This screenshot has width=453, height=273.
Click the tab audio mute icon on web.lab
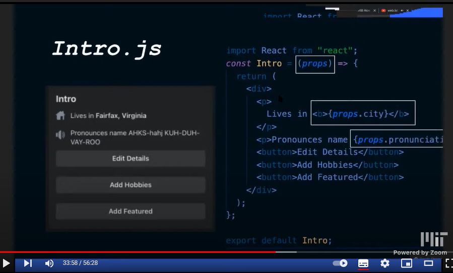click(x=402, y=11)
